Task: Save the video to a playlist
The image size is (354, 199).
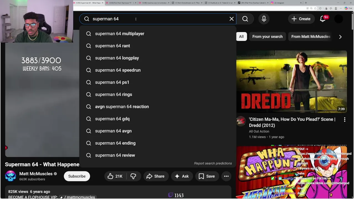Action: pyautogui.click(x=207, y=176)
